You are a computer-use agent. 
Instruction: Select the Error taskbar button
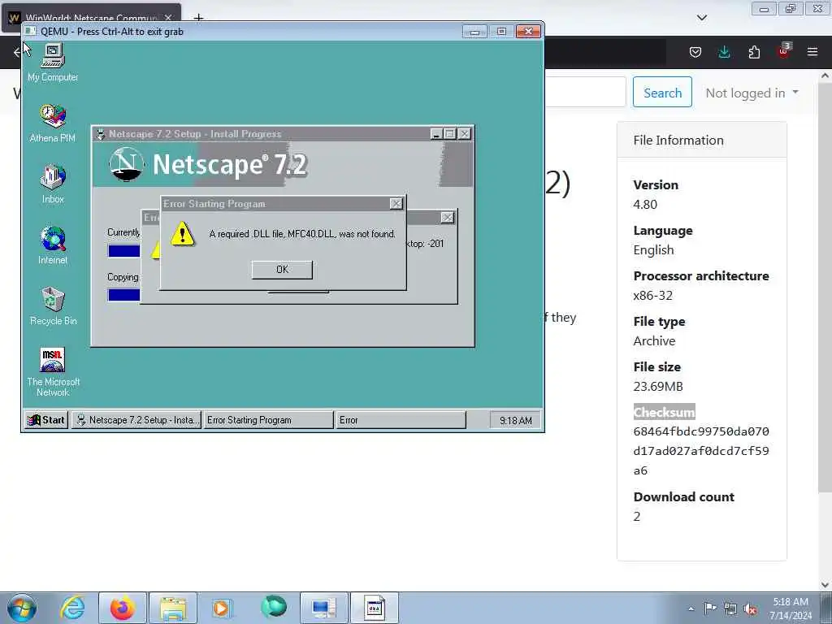point(401,420)
